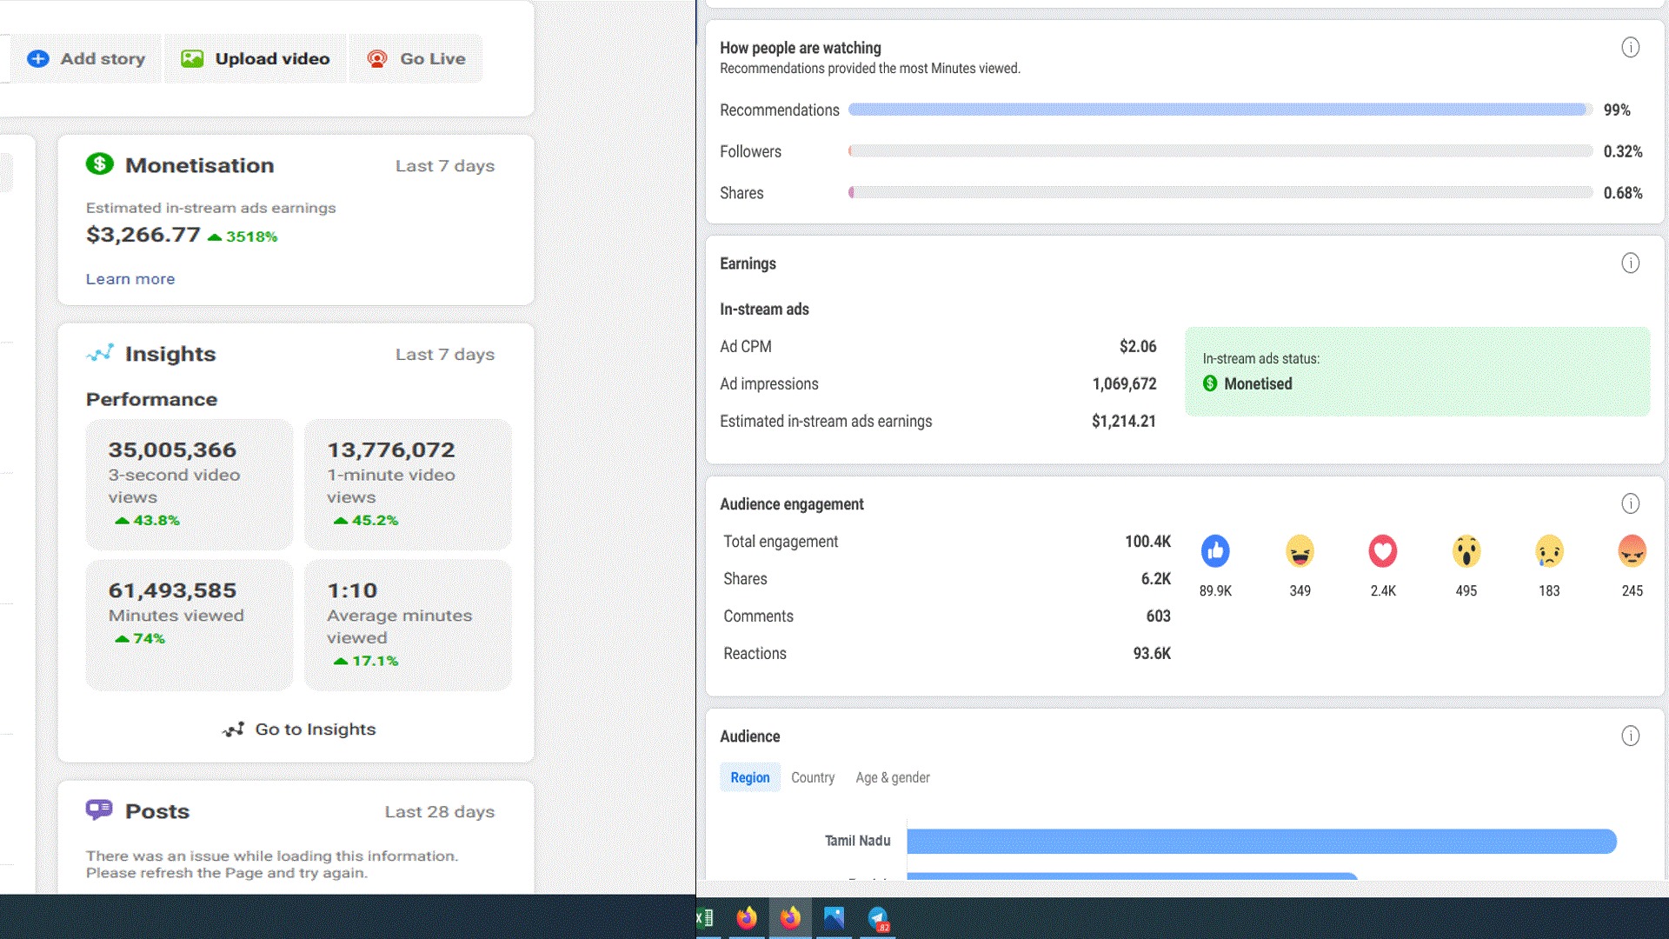Select the Region audience tab
Screen dimensions: 1669x939
pyautogui.click(x=750, y=777)
